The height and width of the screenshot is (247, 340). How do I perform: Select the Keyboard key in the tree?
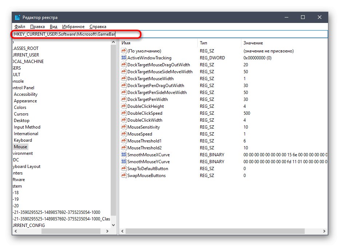pyautogui.click(x=23, y=140)
